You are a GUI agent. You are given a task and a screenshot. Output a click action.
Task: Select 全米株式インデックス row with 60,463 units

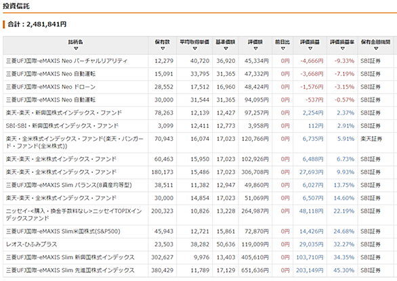(x=61, y=159)
